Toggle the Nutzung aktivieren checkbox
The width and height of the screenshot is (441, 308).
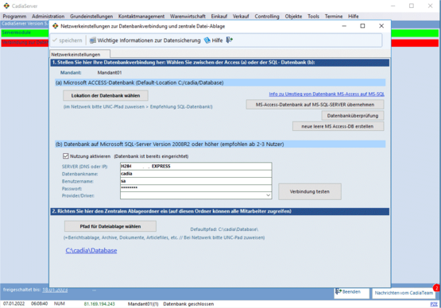point(65,156)
